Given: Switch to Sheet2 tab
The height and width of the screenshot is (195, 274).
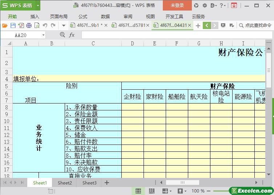Looking at the screenshot, I should click(65, 183).
